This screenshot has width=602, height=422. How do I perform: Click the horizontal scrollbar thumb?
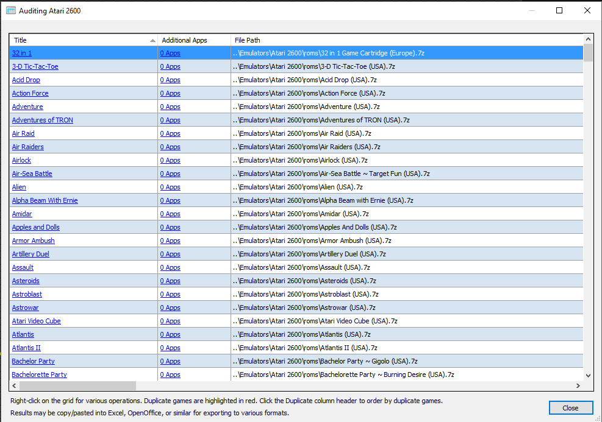click(77, 385)
